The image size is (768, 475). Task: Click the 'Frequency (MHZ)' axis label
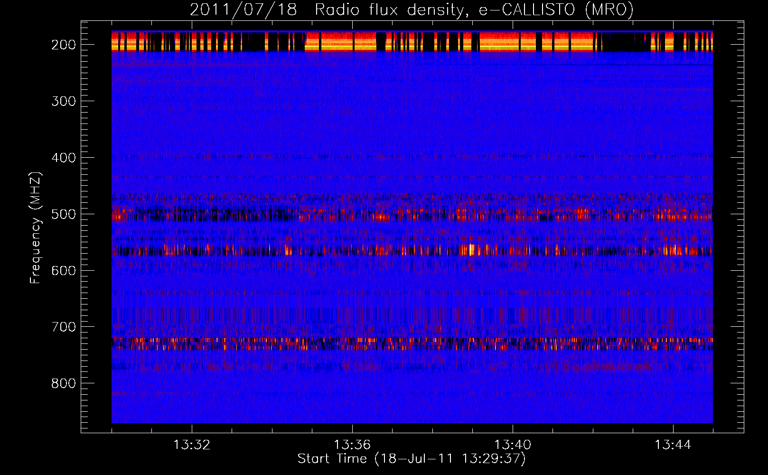point(36,228)
